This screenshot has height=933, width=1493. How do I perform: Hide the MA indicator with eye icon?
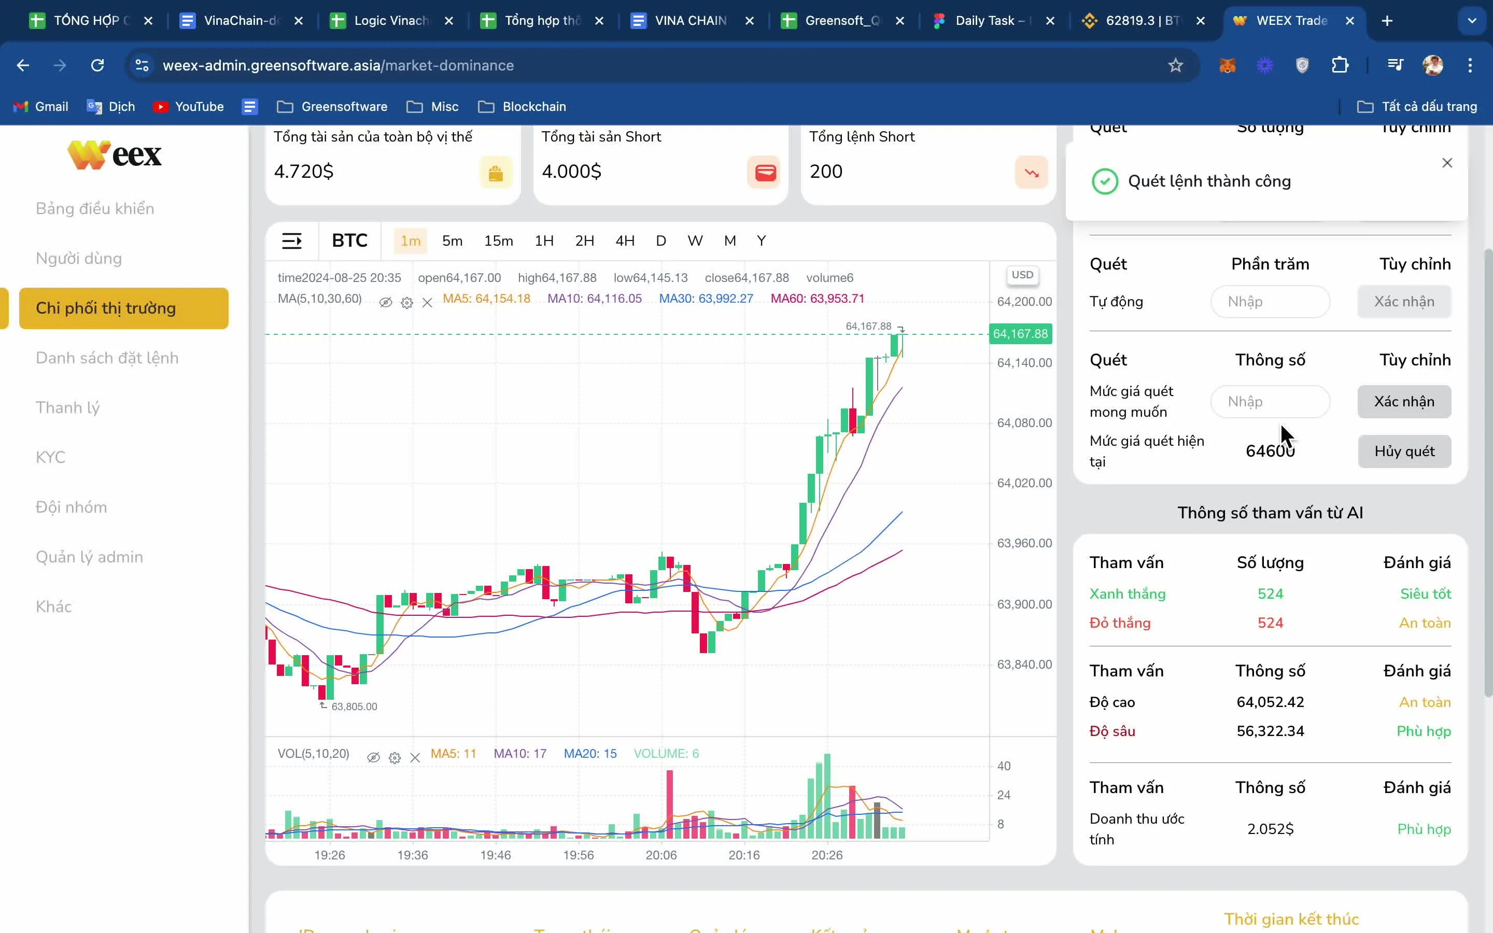click(386, 302)
